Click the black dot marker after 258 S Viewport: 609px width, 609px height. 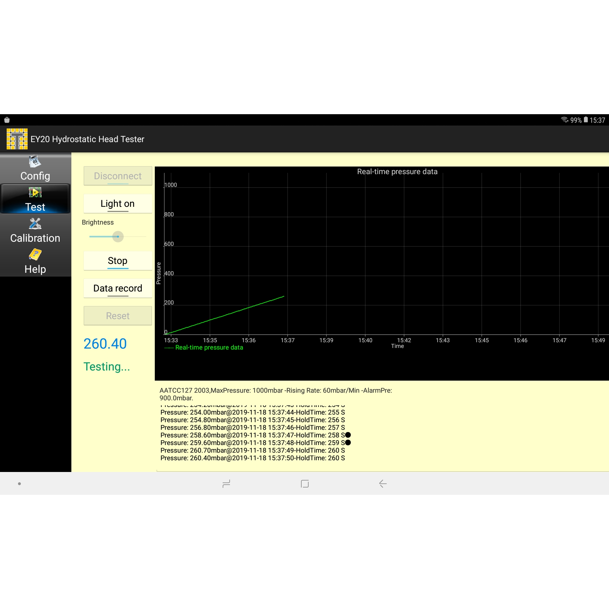click(348, 435)
